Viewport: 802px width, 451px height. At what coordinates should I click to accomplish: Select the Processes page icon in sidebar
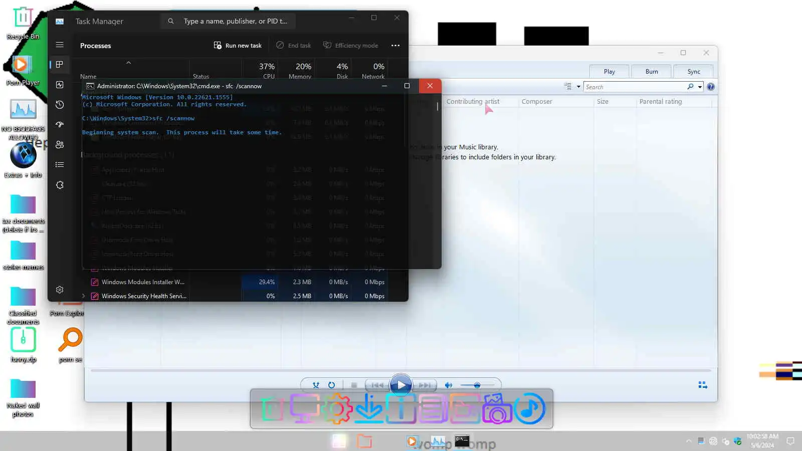tap(60, 64)
